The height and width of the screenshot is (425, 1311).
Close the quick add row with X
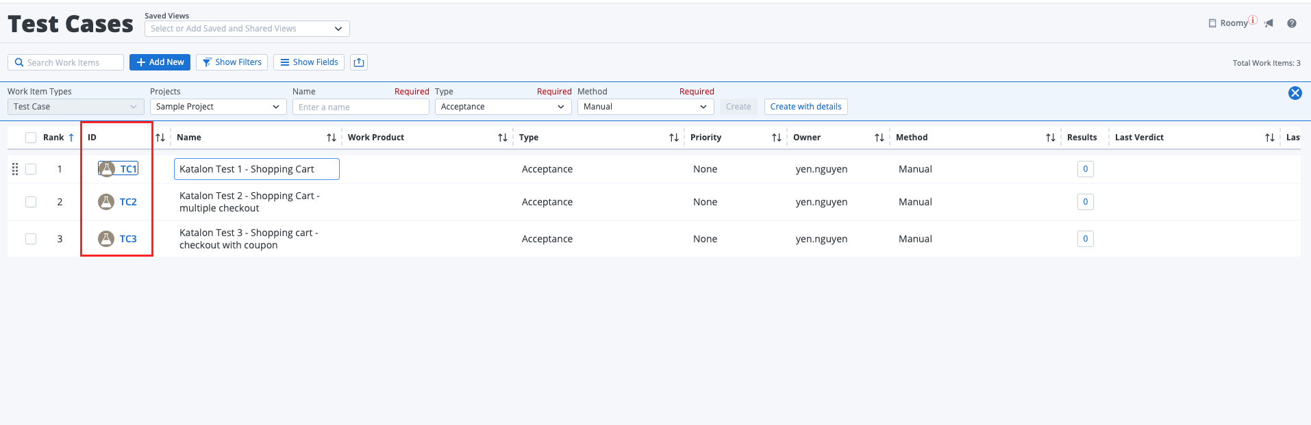[1295, 93]
